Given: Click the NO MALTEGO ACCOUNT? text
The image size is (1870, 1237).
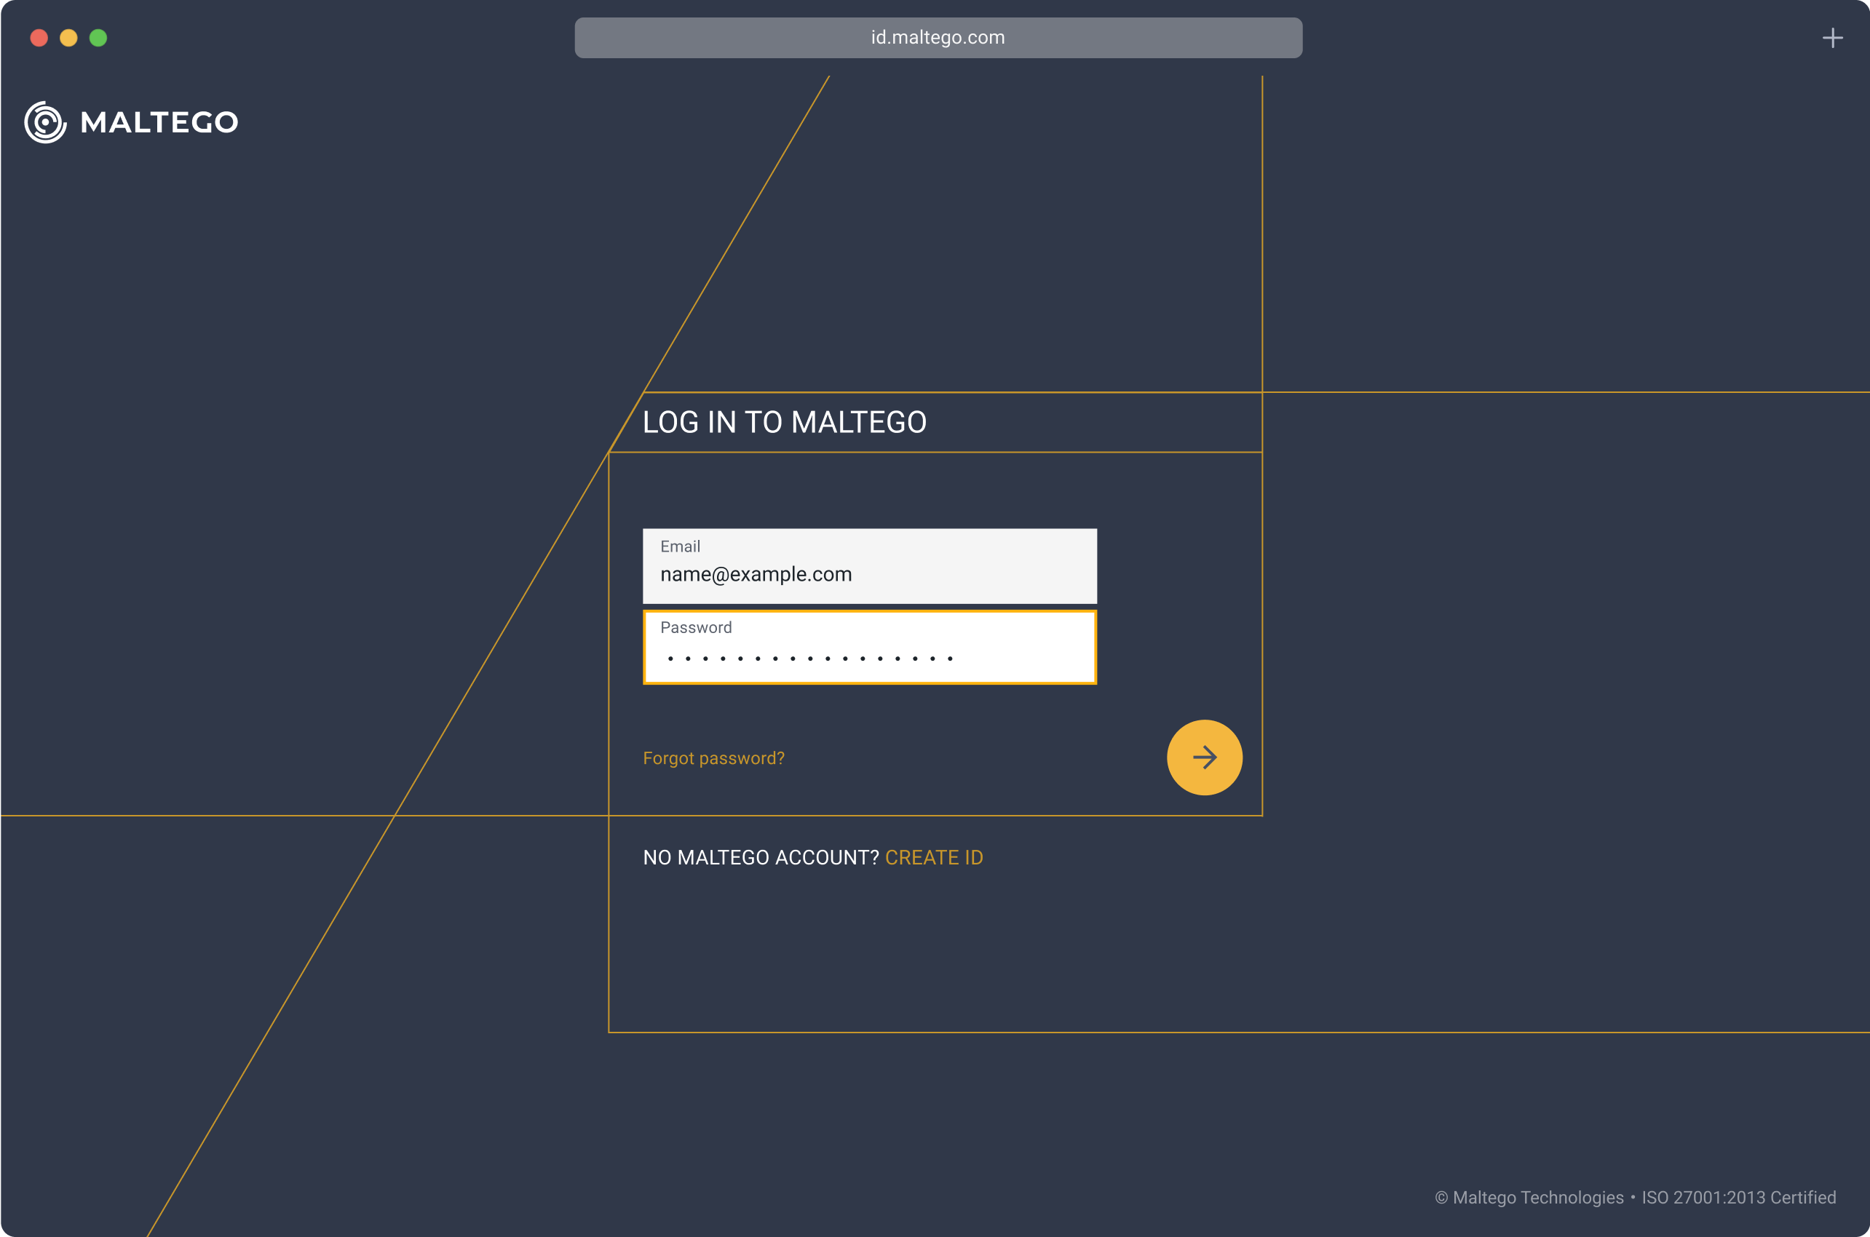Looking at the screenshot, I should coord(761,858).
